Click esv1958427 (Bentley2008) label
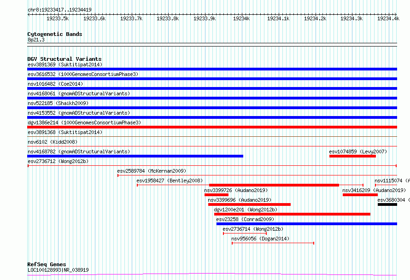The width and height of the screenshot is (410, 280). click(170, 181)
